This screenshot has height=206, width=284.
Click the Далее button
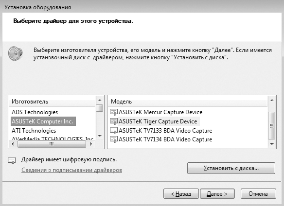[x=217, y=194]
